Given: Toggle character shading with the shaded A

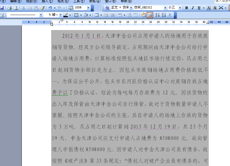Looking at the screenshot, I should point(215,8).
